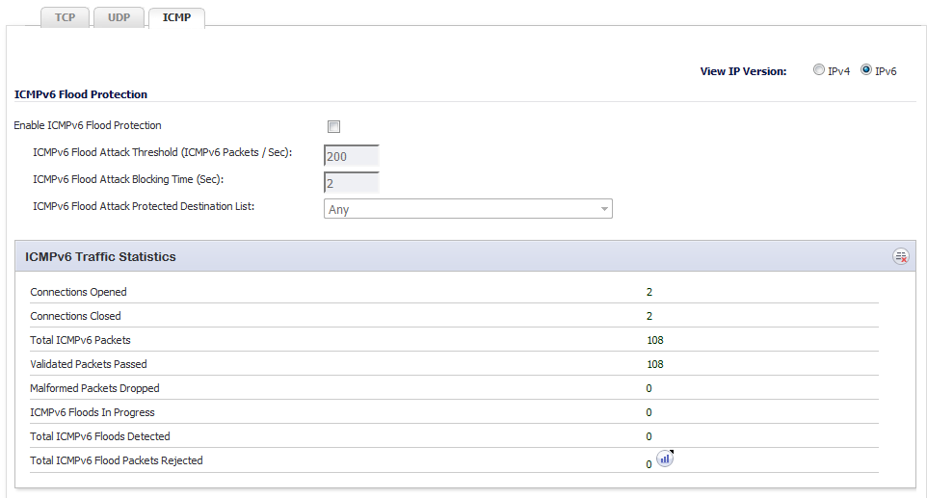Open the Any destination list combo box
This screenshot has width=927, height=498.
pos(467,209)
